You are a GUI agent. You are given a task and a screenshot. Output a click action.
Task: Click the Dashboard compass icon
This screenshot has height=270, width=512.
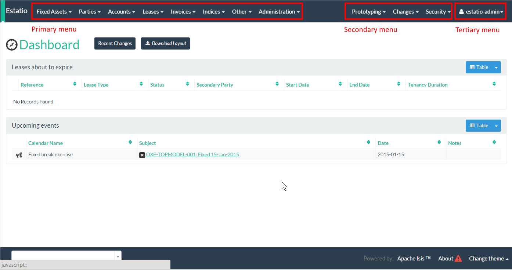coord(12,45)
